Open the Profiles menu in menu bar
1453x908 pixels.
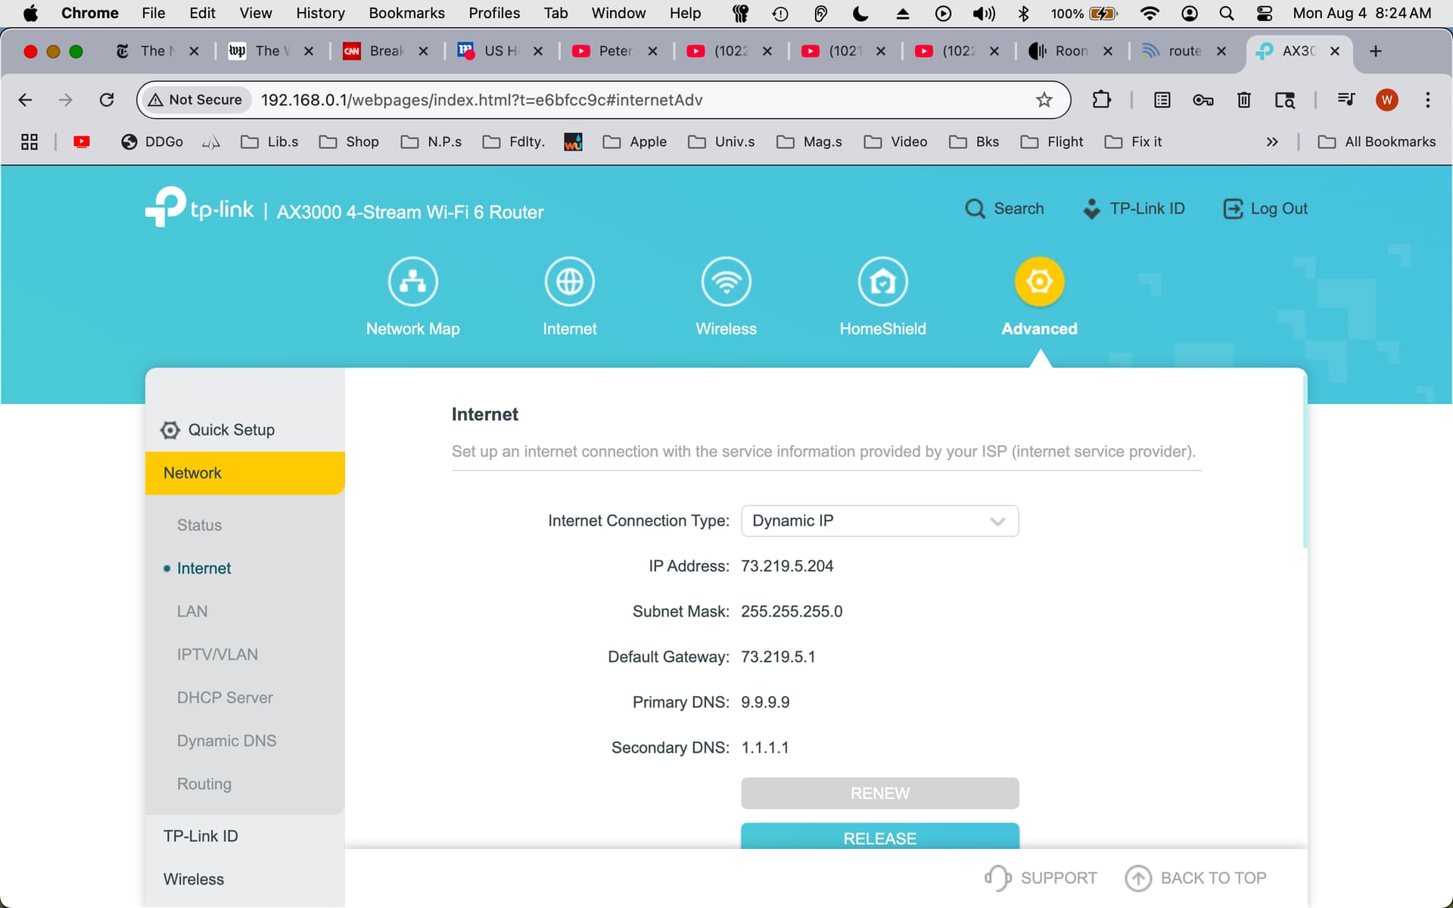[x=493, y=13]
